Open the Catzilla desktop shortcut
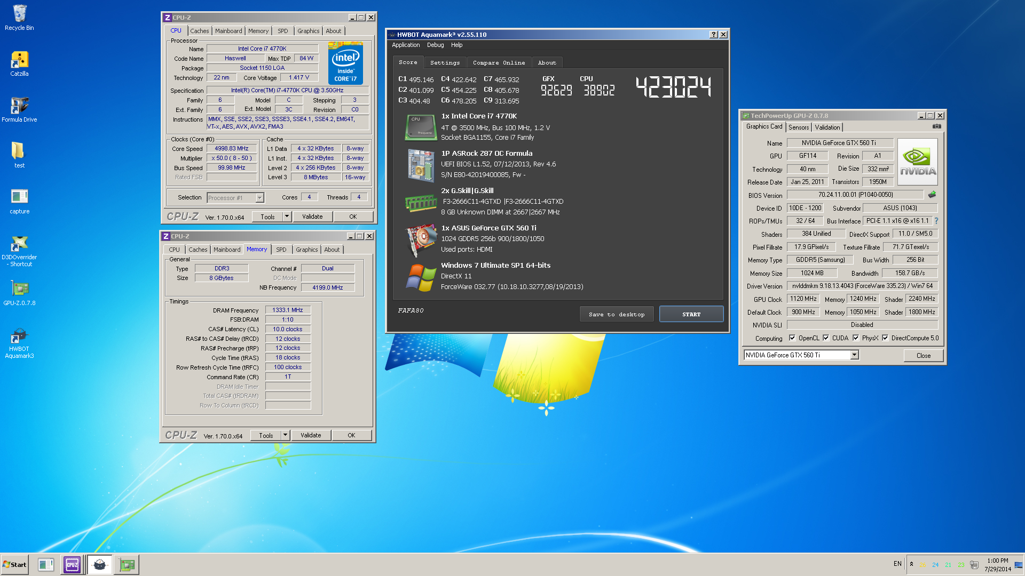Viewport: 1025px width, 576px height. [x=19, y=63]
